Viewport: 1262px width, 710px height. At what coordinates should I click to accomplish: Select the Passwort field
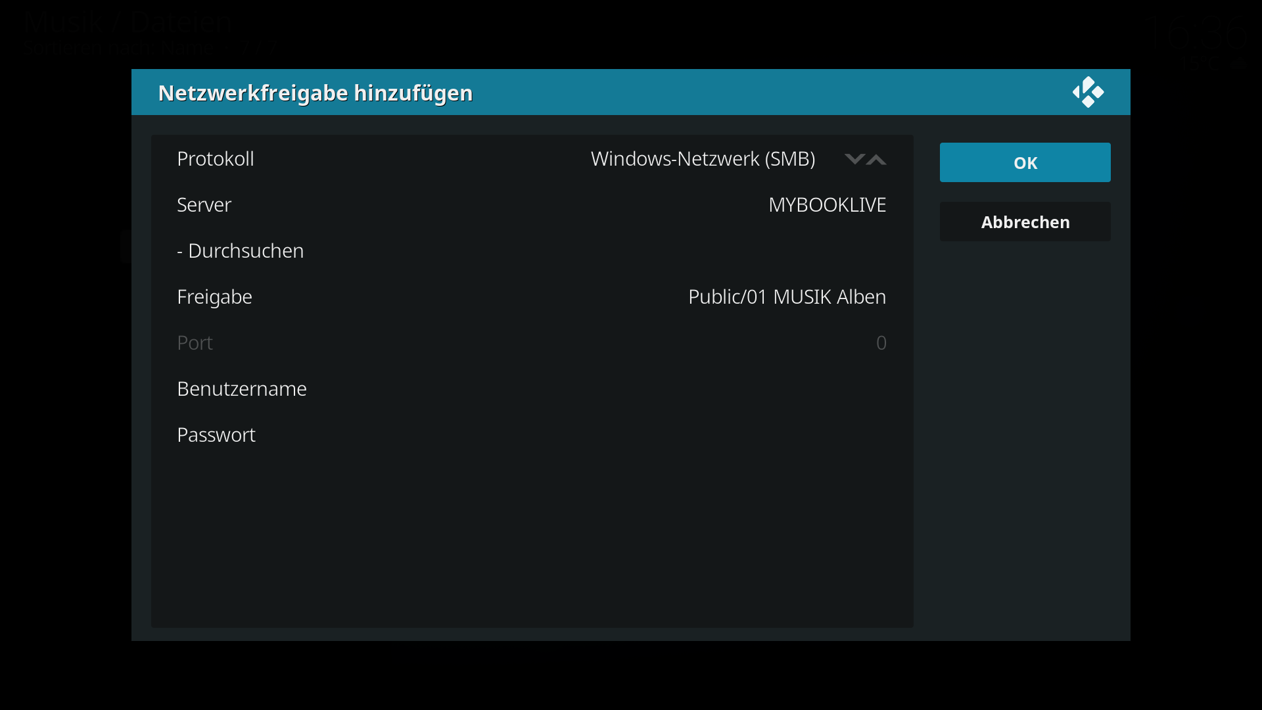point(216,435)
